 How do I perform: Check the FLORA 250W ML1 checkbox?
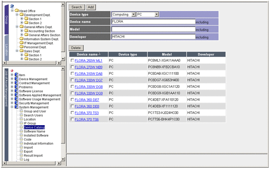72,61
